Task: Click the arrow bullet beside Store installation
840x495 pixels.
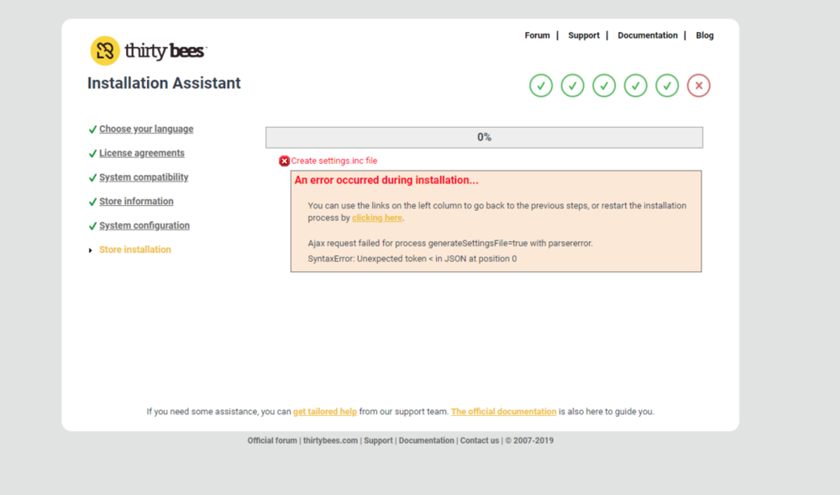Action: [x=91, y=250]
